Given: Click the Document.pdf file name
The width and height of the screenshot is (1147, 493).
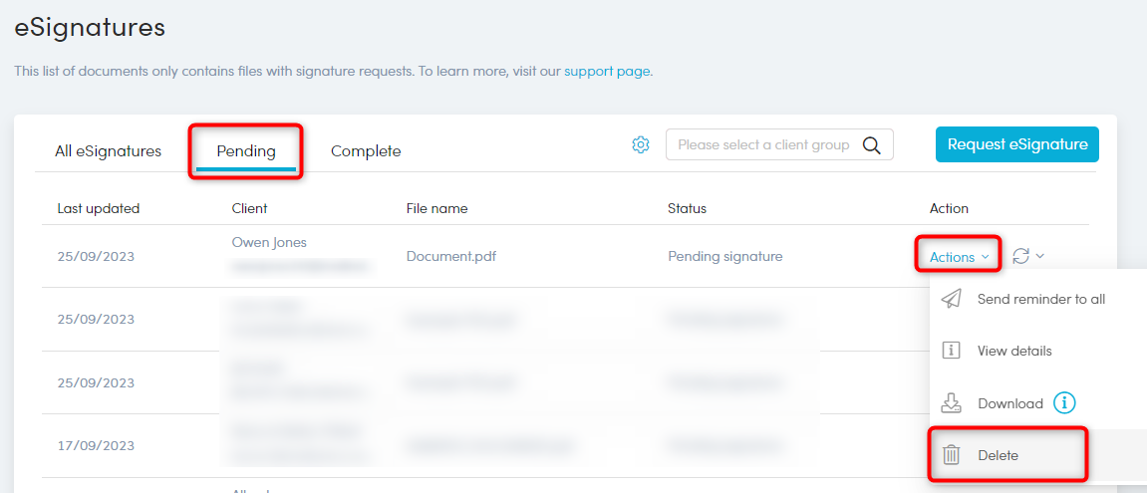Looking at the screenshot, I should 450,256.
